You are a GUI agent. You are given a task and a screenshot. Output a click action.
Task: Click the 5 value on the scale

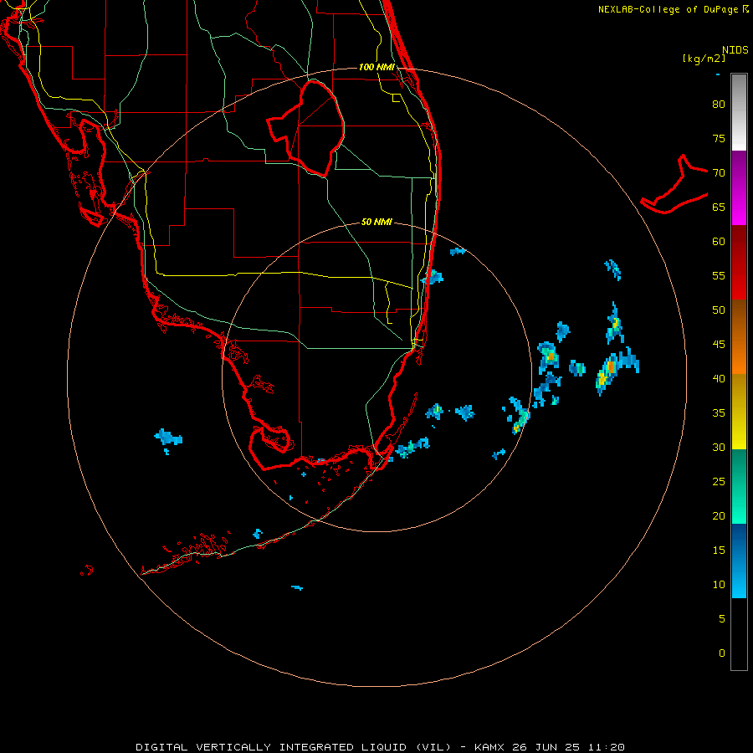[722, 618]
